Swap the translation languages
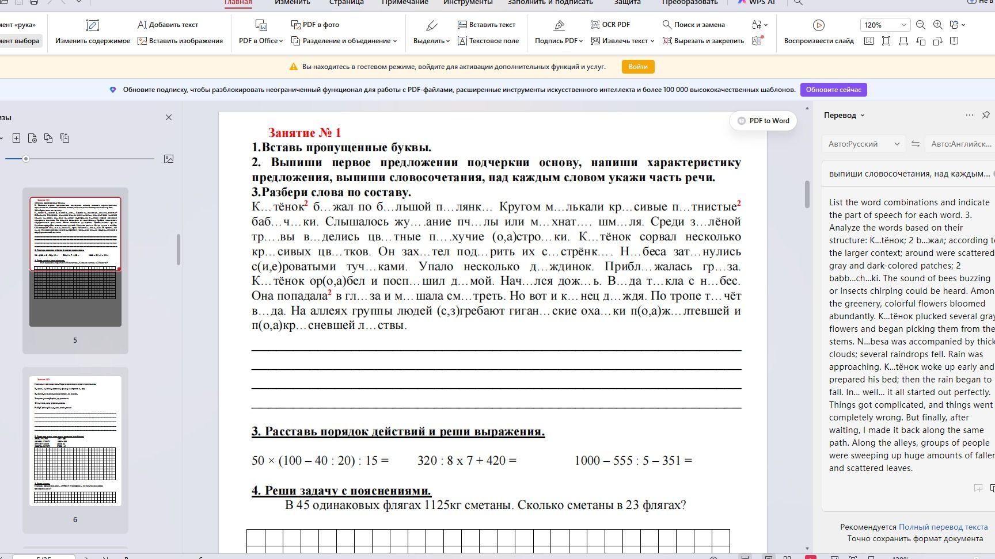 tap(915, 144)
